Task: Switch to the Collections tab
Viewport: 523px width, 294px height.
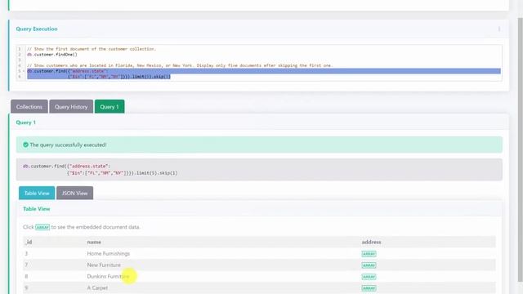Action: pyautogui.click(x=29, y=107)
